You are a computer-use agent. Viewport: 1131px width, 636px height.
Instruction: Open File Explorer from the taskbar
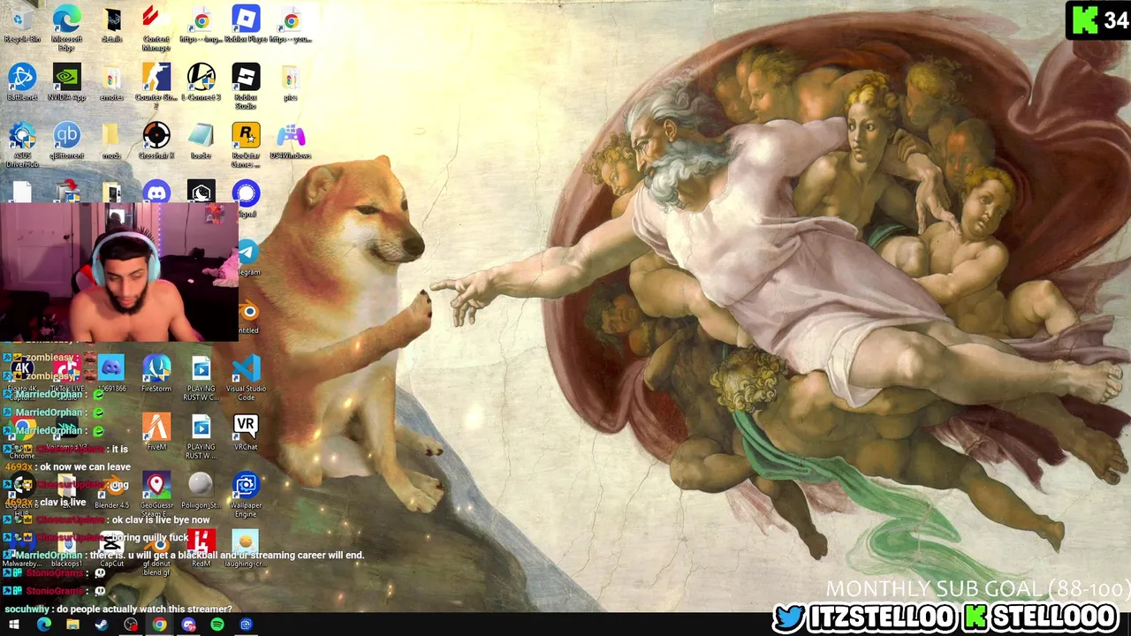tap(72, 625)
